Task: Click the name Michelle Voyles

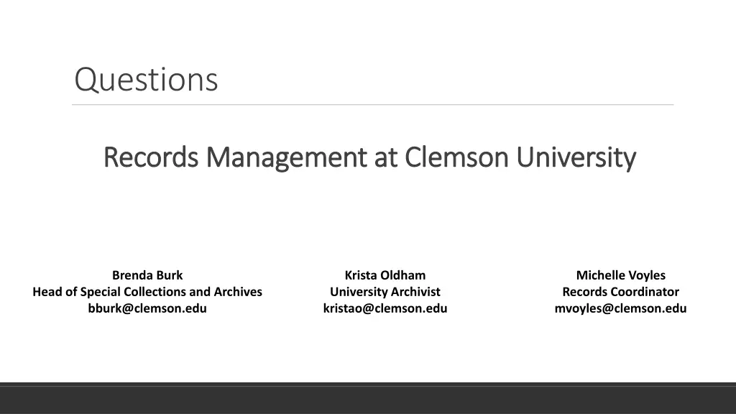Action: tap(620, 275)
